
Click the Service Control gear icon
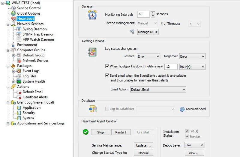point(13,8)
